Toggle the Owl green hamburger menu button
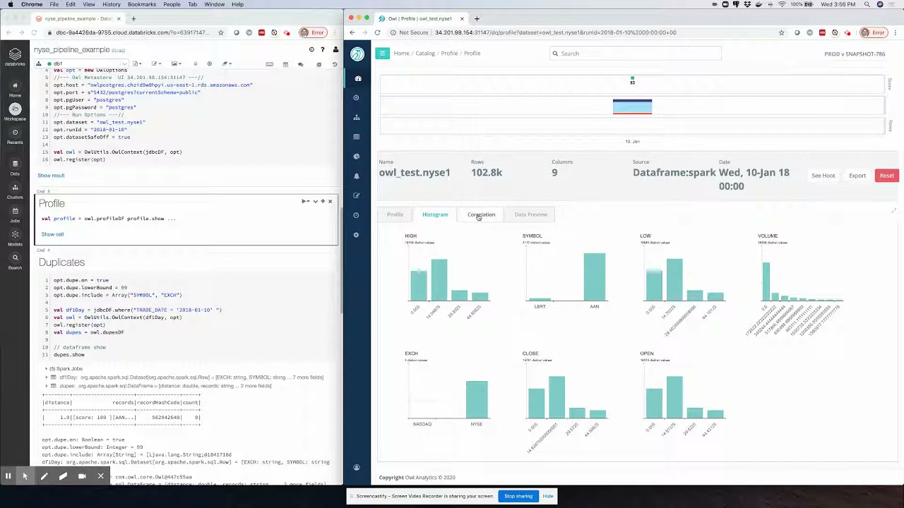Screen dimensions: 904x508 pos(382,54)
